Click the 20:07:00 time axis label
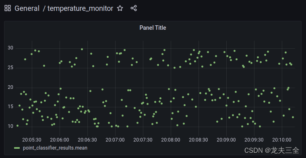The image size is (306, 158). point(115,140)
